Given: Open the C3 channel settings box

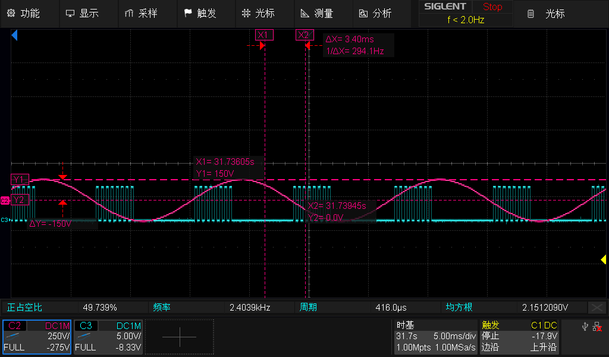Looking at the screenshot, I should [x=108, y=337].
